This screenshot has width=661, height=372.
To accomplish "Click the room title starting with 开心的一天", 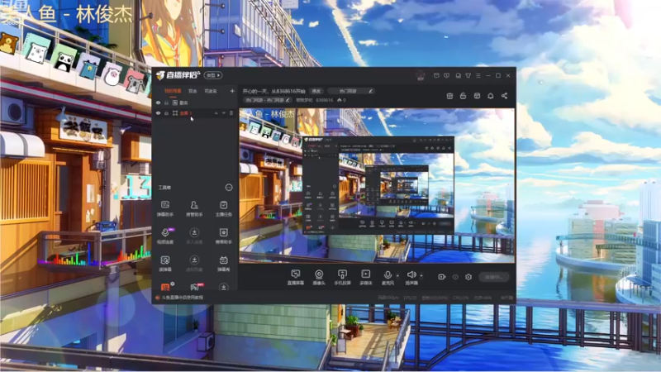I will point(273,91).
